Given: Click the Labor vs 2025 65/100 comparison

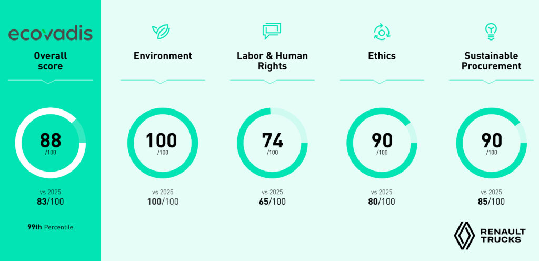Looking at the screenshot, I should click(x=272, y=197).
